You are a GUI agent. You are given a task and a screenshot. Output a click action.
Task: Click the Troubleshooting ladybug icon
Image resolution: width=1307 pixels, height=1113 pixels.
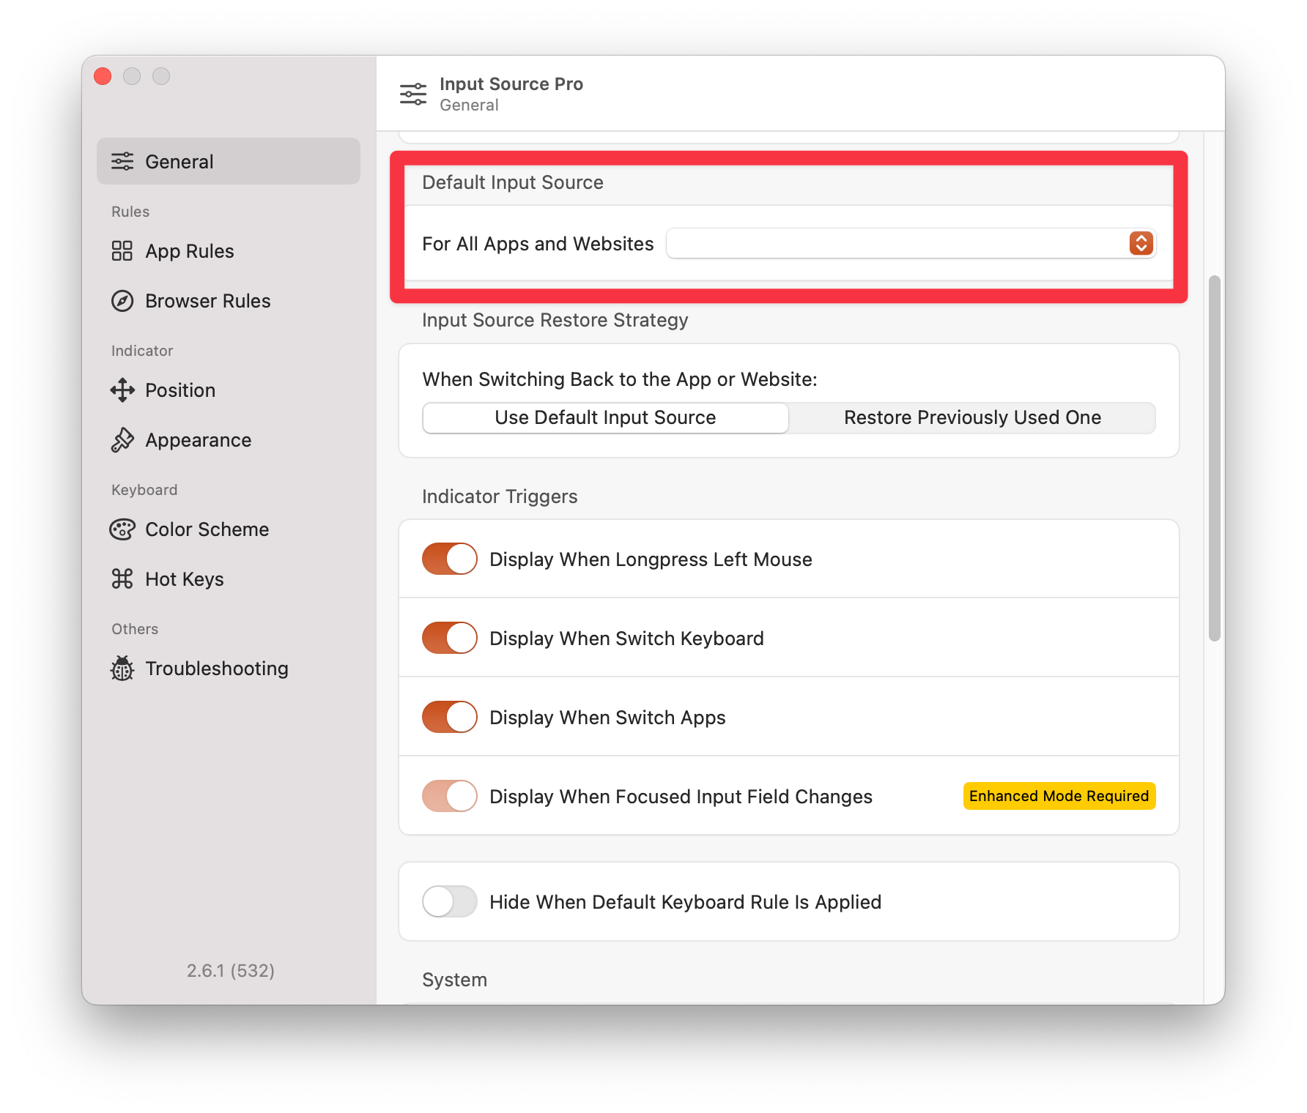point(122,669)
